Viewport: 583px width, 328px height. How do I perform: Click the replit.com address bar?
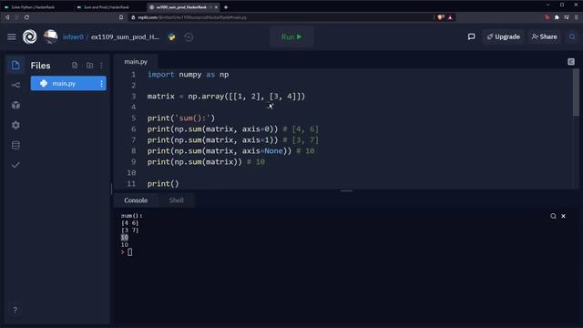tap(281, 17)
